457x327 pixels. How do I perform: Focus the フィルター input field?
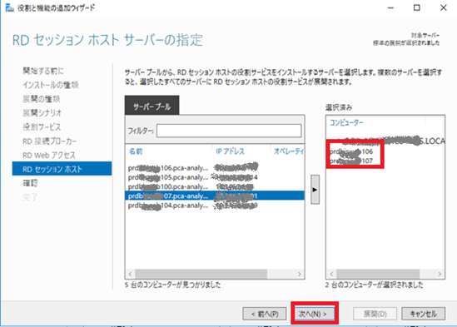229,131
